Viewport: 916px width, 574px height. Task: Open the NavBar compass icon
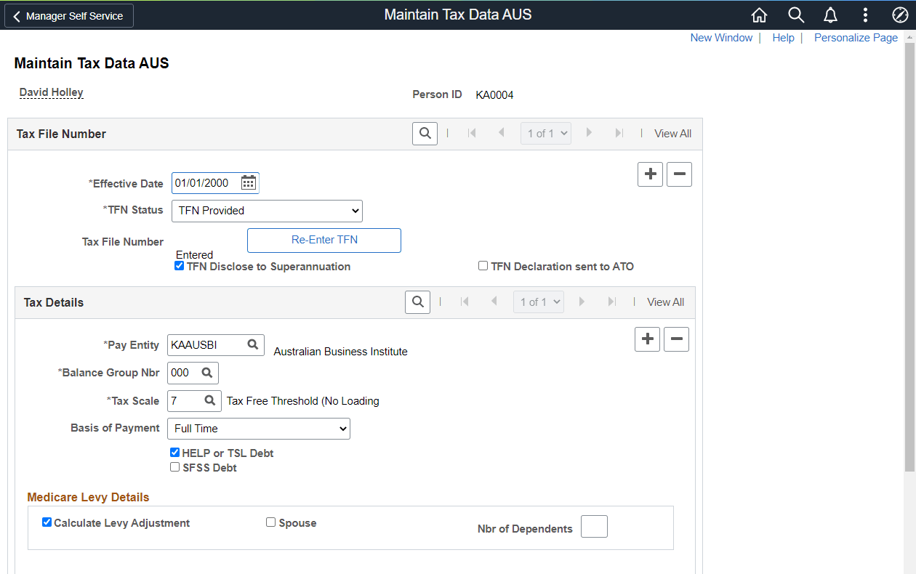(x=900, y=15)
